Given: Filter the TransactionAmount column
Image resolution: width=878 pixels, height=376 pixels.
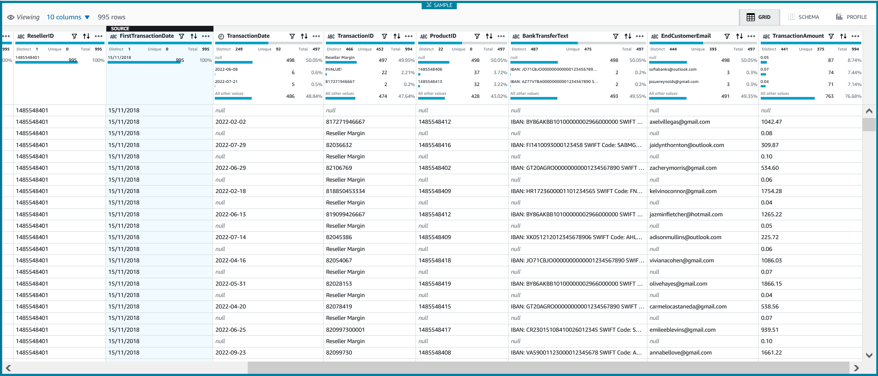Looking at the screenshot, I should 831,36.
